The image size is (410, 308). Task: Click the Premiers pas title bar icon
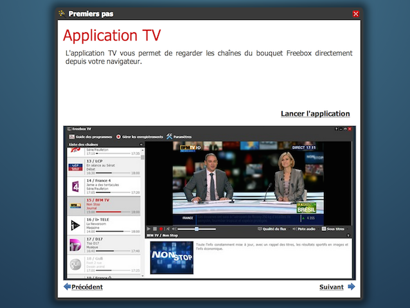click(x=62, y=14)
